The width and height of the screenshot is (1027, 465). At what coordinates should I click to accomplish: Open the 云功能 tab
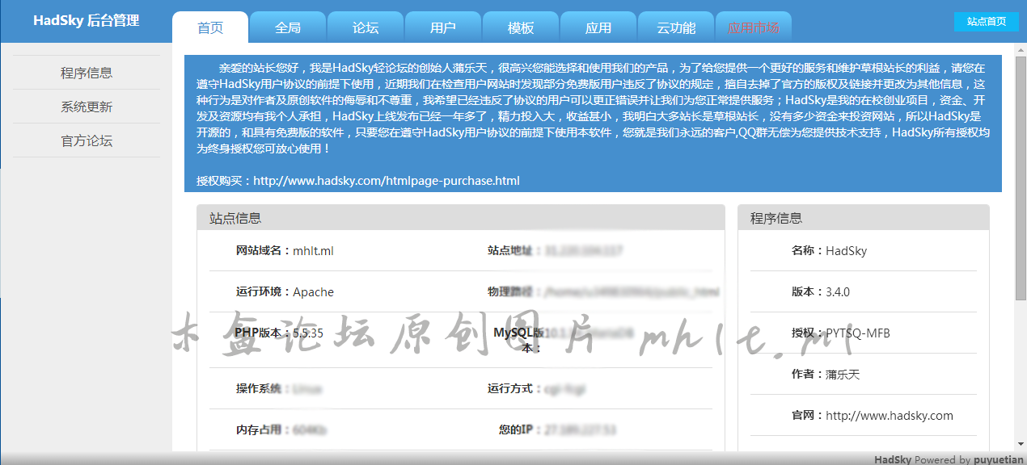coord(676,27)
